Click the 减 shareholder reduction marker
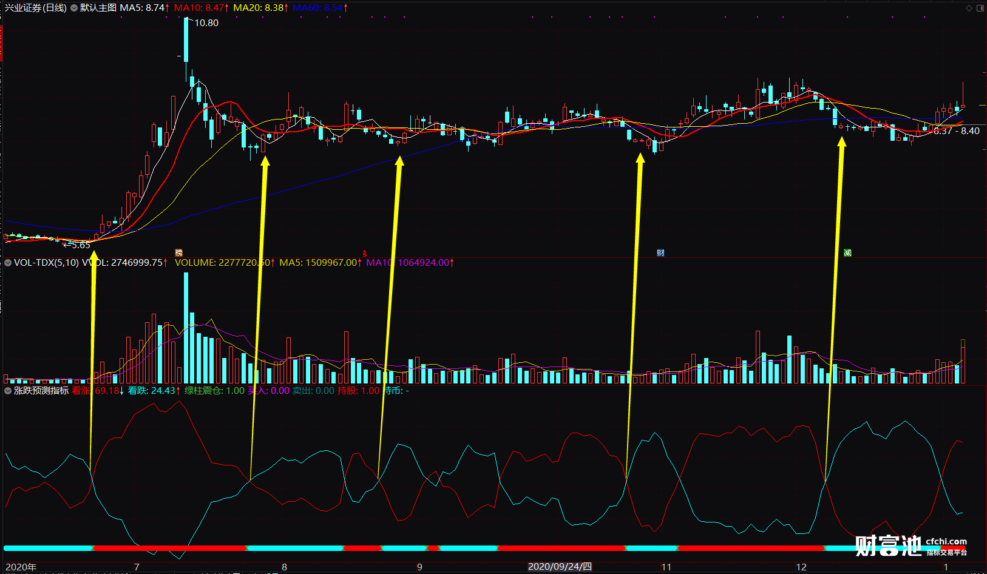Viewport: 987px width, 574px height. click(847, 253)
